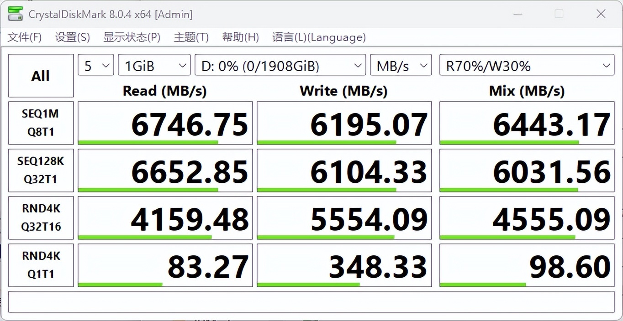Click the empty comment field at bottom
This screenshot has height=321, width=623.
tap(311, 302)
